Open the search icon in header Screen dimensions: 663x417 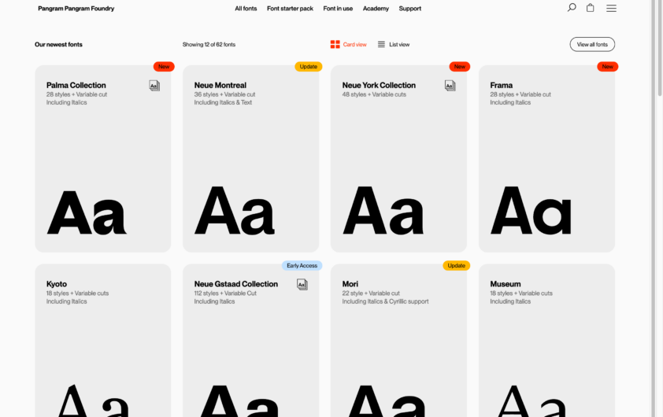[572, 8]
